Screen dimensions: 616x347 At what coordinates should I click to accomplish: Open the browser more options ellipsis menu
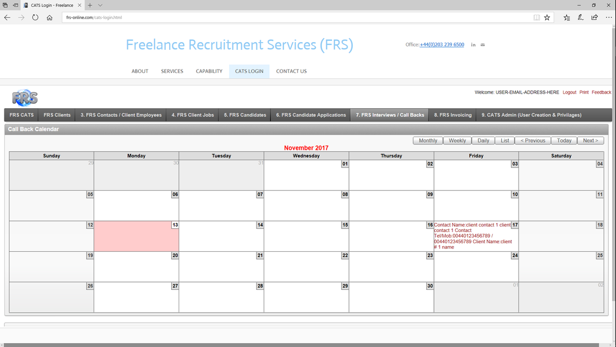pyautogui.click(x=609, y=17)
